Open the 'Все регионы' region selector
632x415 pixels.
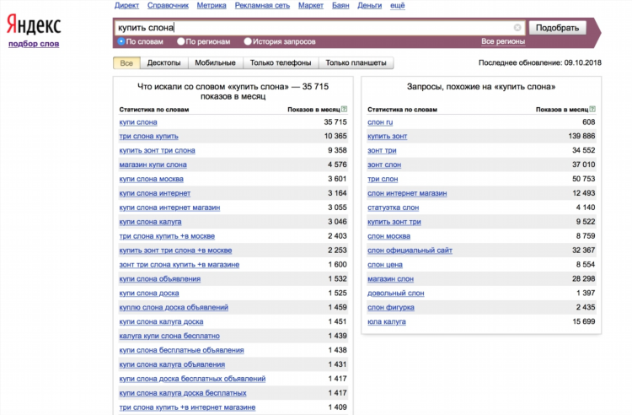click(503, 41)
